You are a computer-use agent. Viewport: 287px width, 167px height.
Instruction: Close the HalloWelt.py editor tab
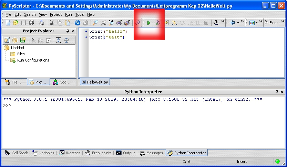point(84,82)
